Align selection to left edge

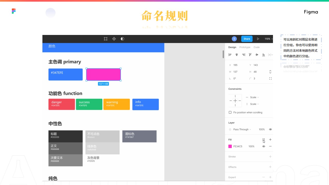click(x=230, y=55)
